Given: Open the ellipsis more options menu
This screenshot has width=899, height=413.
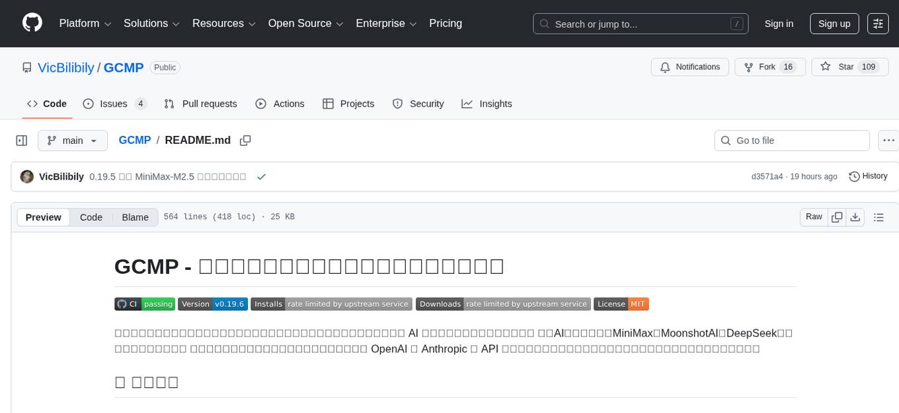Looking at the screenshot, I should (888, 141).
